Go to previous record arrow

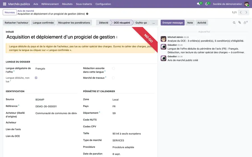click(241, 12)
